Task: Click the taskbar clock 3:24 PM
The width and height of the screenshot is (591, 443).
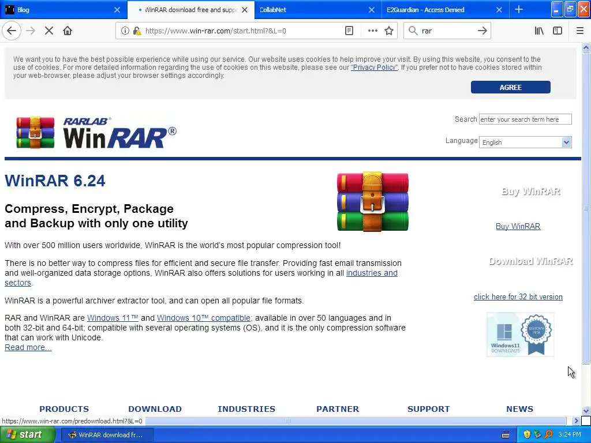Action: point(570,435)
